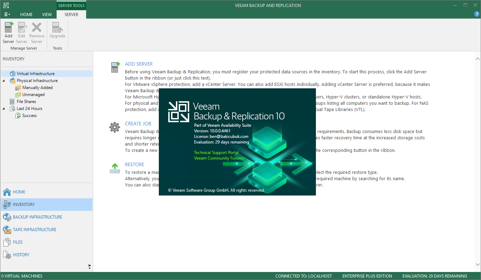Switch to the HOME ribbon tab

[26, 15]
